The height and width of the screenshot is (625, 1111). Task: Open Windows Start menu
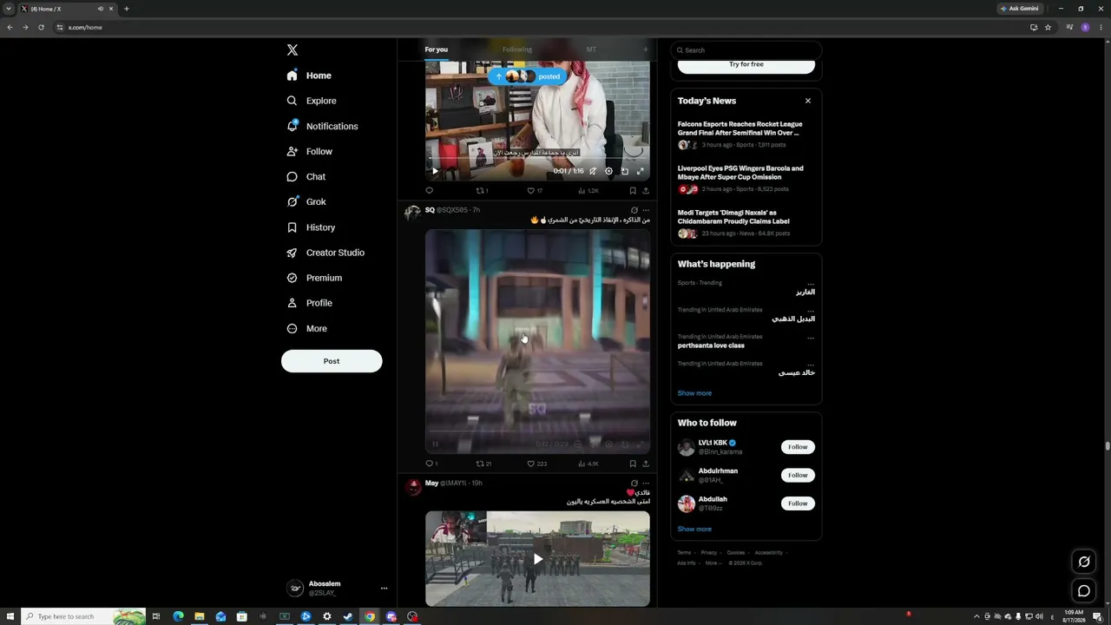coord(9,616)
